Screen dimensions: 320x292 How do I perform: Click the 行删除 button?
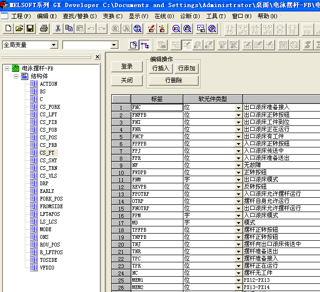point(174,80)
